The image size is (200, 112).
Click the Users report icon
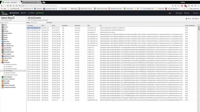coord(2,29)
